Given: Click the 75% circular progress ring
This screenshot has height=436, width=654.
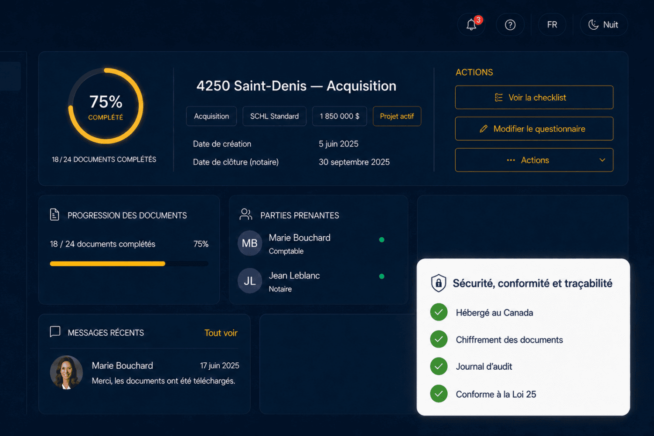Looking at the screenshot, I should click(106, 106).
